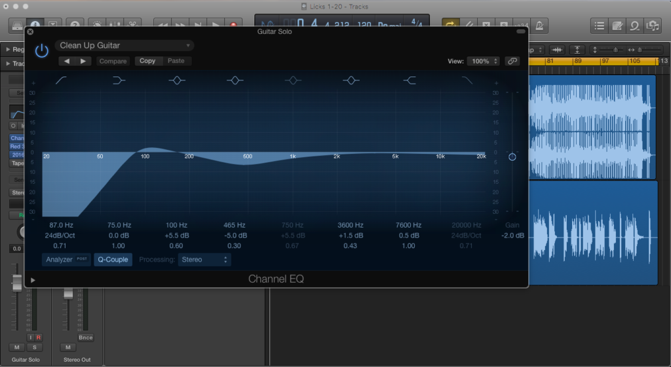Image resolution: width=671 pixels, height=367 pixels.
Task: Click the 3600 Hz parametric band icon
Action: click(x=351, y=80)
